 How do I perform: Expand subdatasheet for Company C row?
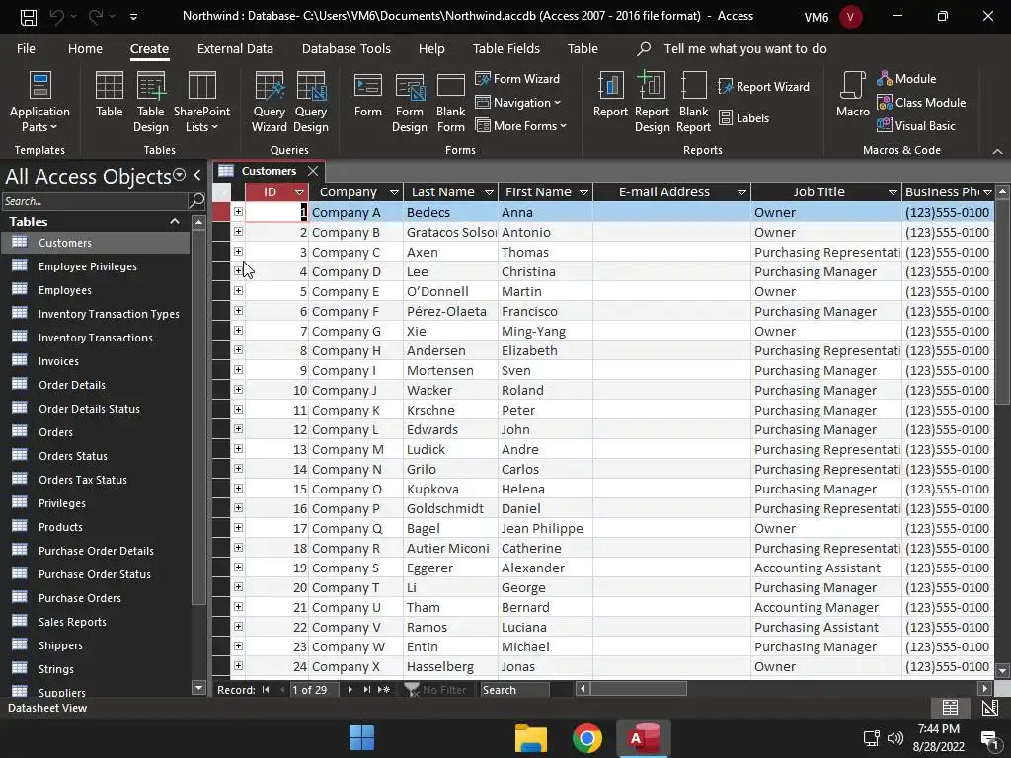click(x=238, y=252)
